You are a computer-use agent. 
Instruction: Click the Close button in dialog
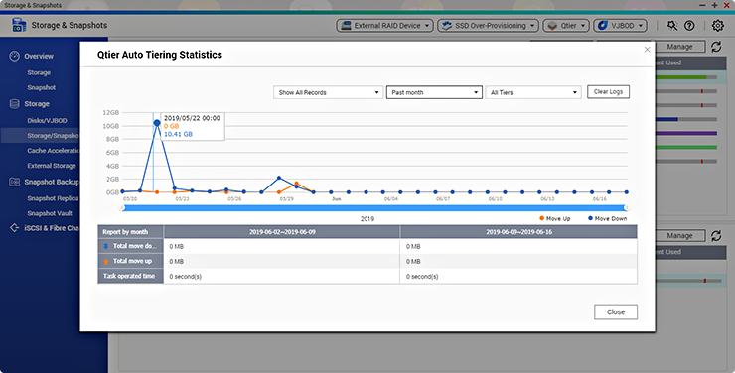click(616, 312)
